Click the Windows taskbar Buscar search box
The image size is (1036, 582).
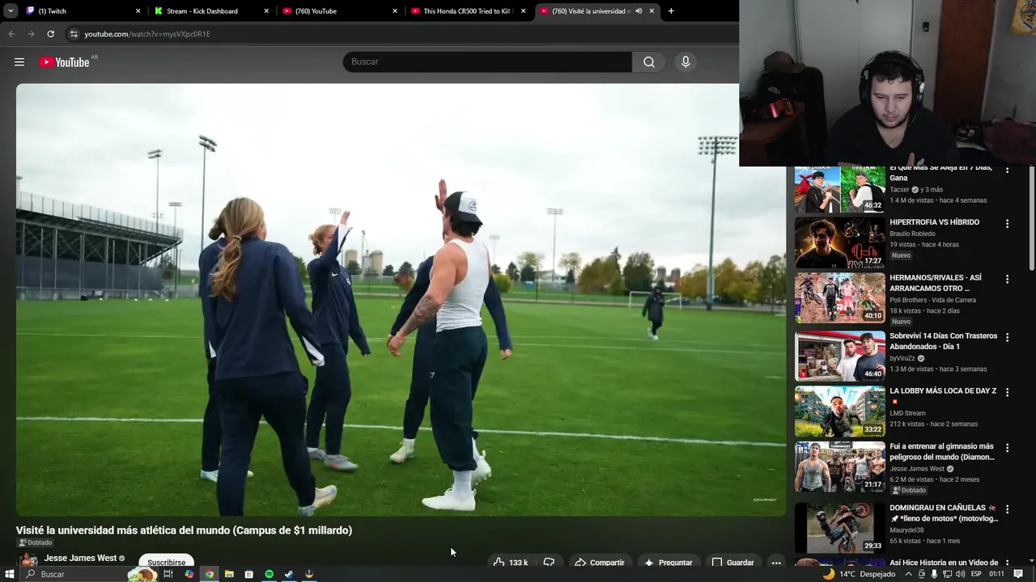coord(89,574)
